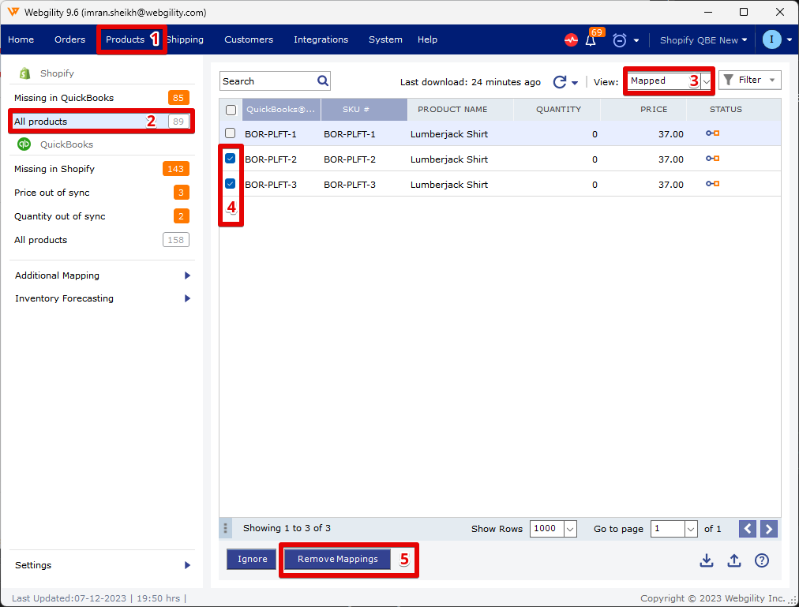
Task: Click the Webgility logo in title bar
Action: coord(13,12)
